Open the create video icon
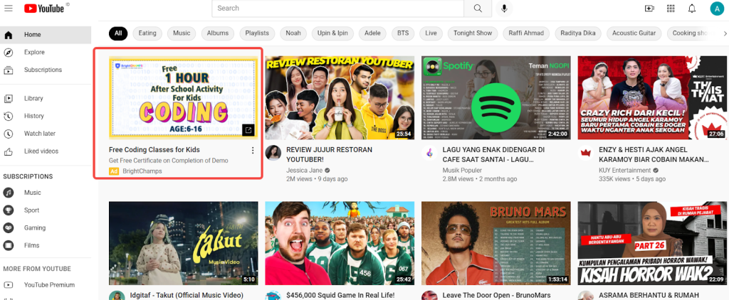 (649, 9)
